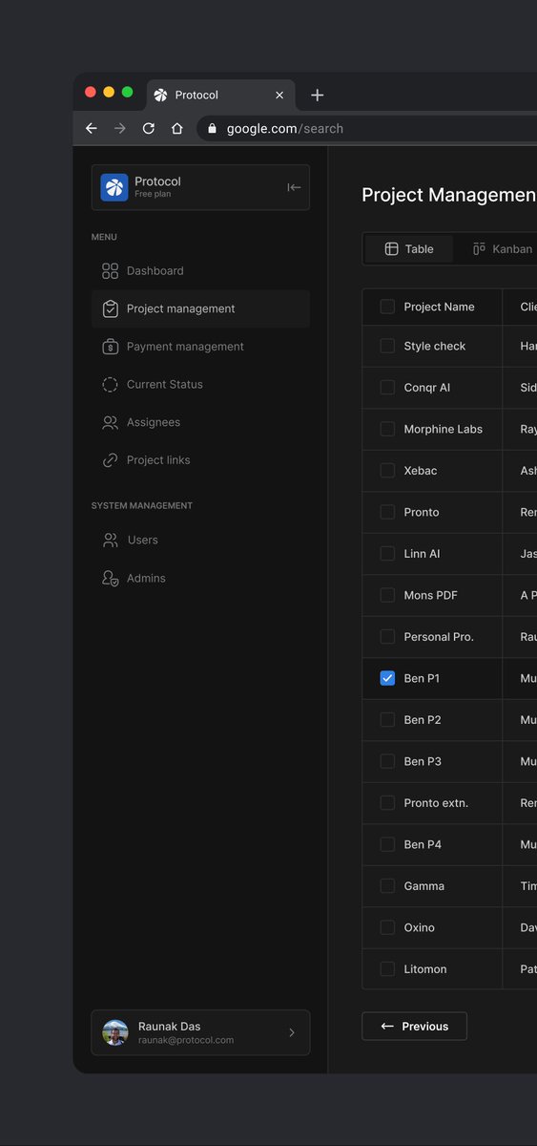
Task: Click the browser home icon
Action: point(176,128)
